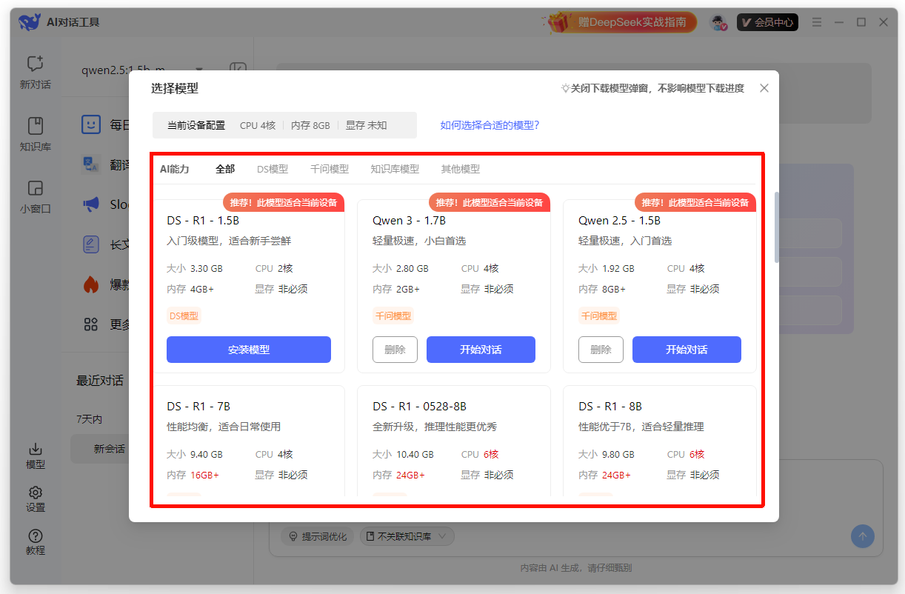Screen dimensions: 905x594
Task: Switch to the DS模型 tab
Action: (x=273, y=169)
